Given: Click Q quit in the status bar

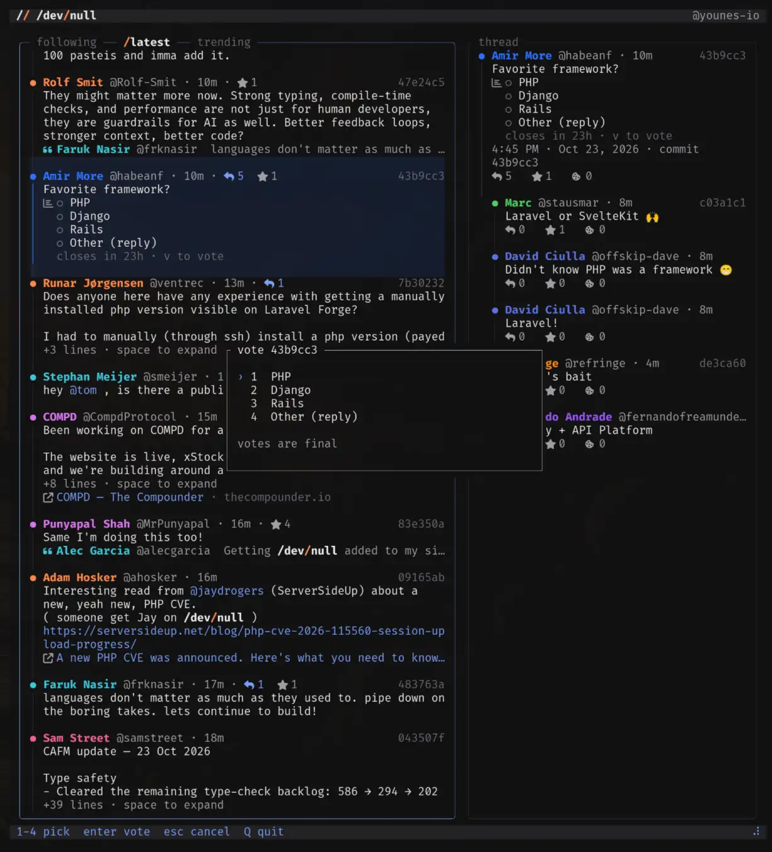Looking at the screenshot, I should [263, 832].
